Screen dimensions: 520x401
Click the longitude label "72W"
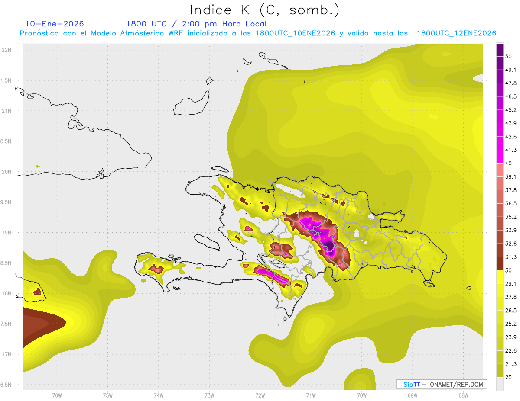[x=260, y=395]
